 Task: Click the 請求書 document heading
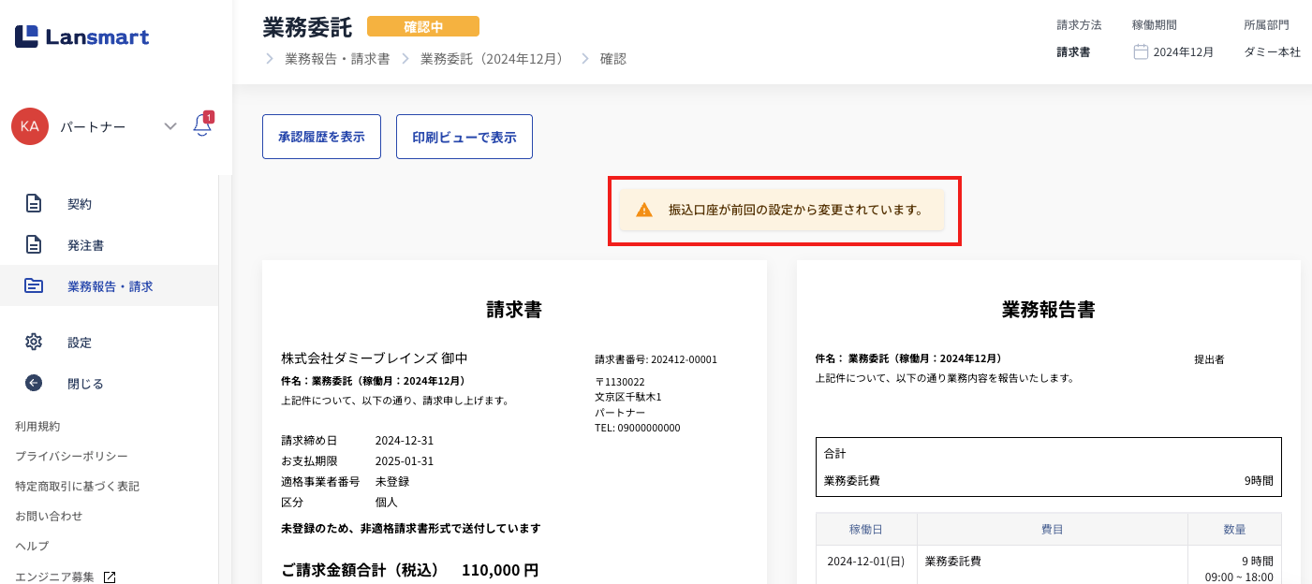[x=514, y=310]
